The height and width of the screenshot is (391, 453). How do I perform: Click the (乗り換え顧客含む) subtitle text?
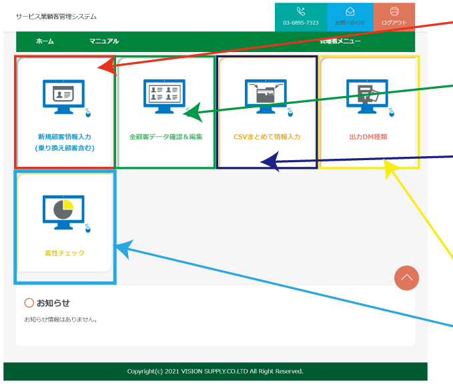pyautogui.click(x=65, y=148)
